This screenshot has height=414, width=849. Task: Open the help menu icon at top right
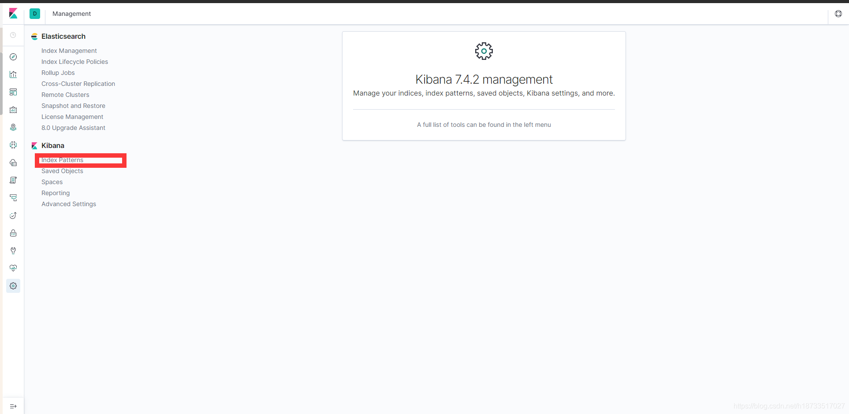[x=838, y=14]
